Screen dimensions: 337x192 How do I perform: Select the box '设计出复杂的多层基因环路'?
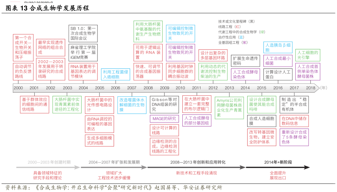[213, 55]
